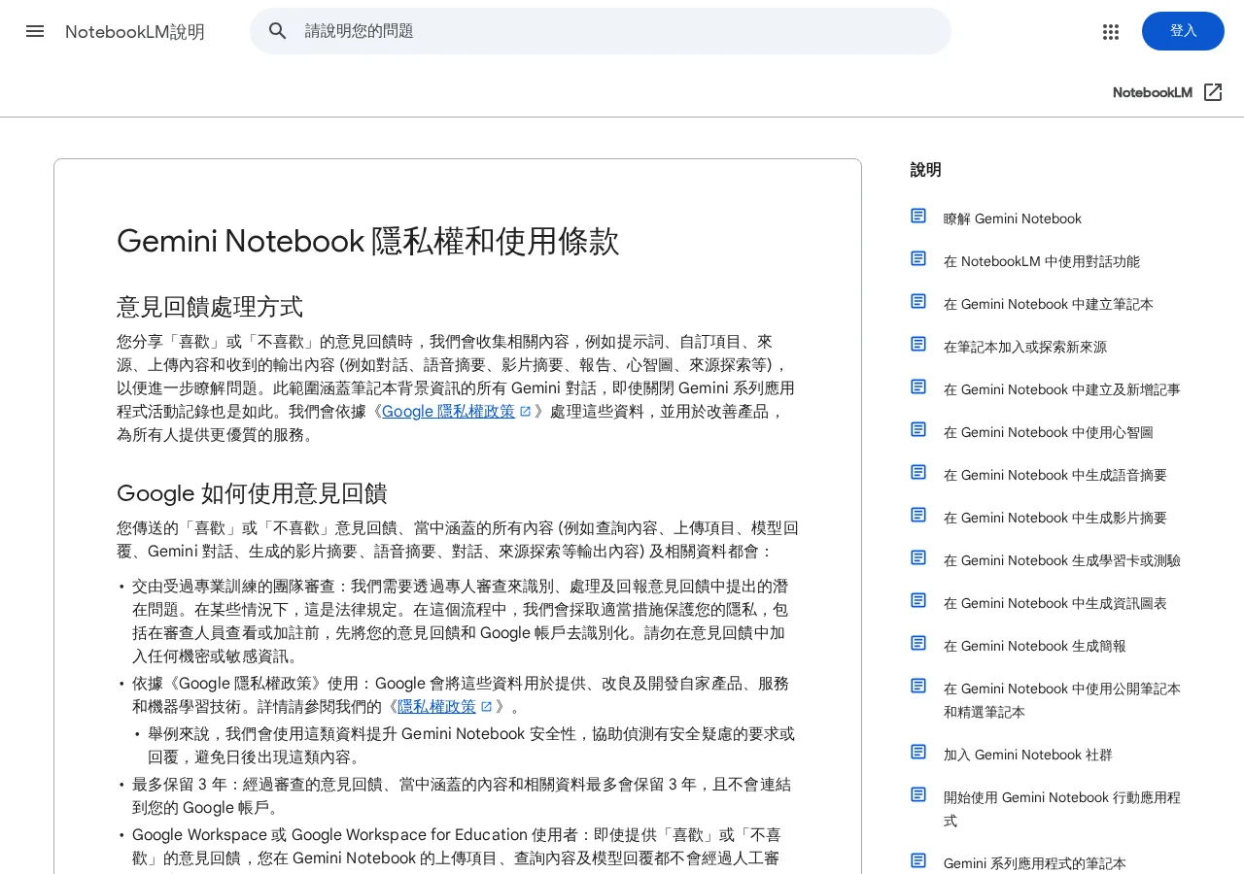Open the hamburger main menu
This screenshot has height=874, width=1244.
[35, 31]
